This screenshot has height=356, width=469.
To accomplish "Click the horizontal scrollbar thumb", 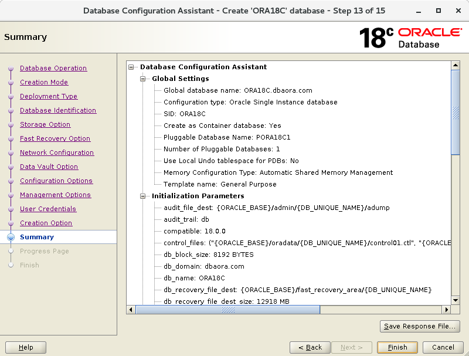I will click(x=228, y=310).
